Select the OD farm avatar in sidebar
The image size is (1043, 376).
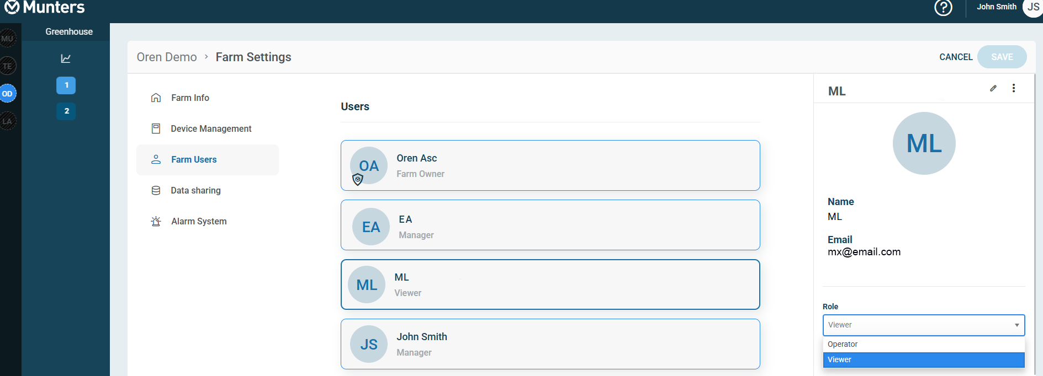pos(8,94)
